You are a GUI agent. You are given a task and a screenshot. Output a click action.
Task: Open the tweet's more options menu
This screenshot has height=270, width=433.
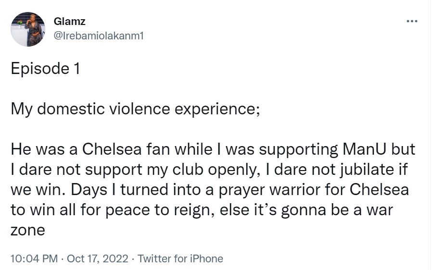tap(412, 22)
